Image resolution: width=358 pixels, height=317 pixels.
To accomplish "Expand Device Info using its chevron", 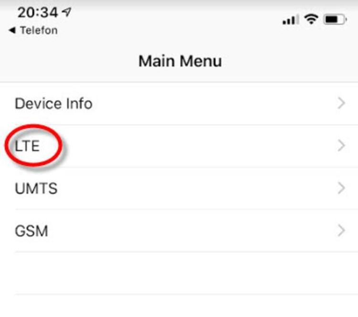I will (341, 104).
